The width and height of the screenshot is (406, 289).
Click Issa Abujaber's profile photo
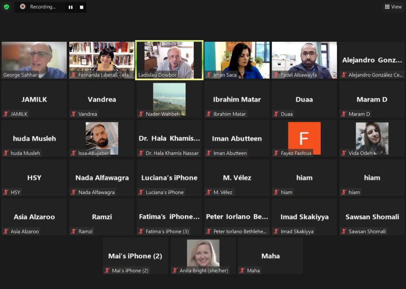click(x=102, y=138)
